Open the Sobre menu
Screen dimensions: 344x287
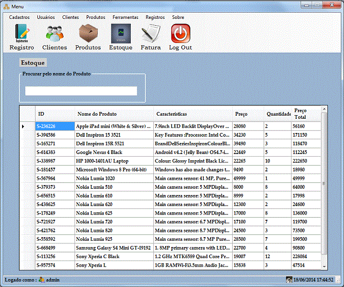178,17
